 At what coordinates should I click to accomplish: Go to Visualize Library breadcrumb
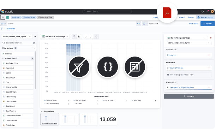[29, 17]
